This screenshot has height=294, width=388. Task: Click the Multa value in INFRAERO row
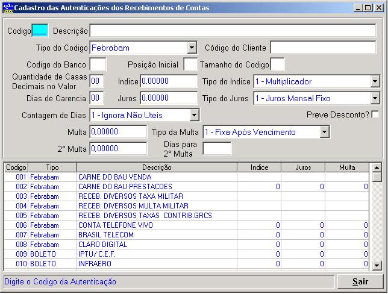(x=347, y=264)
